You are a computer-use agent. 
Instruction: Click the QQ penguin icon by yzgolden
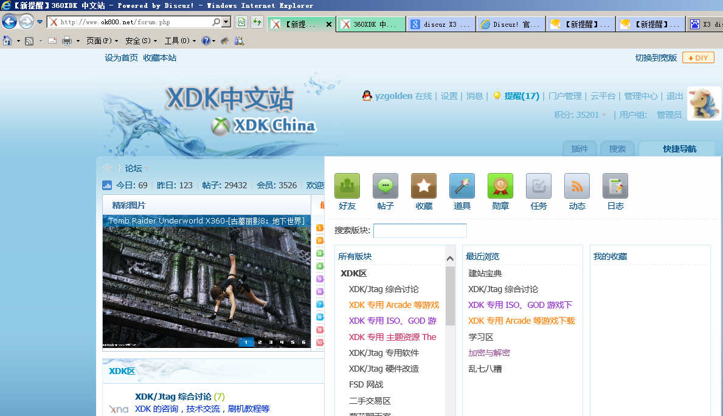(367, 96)
